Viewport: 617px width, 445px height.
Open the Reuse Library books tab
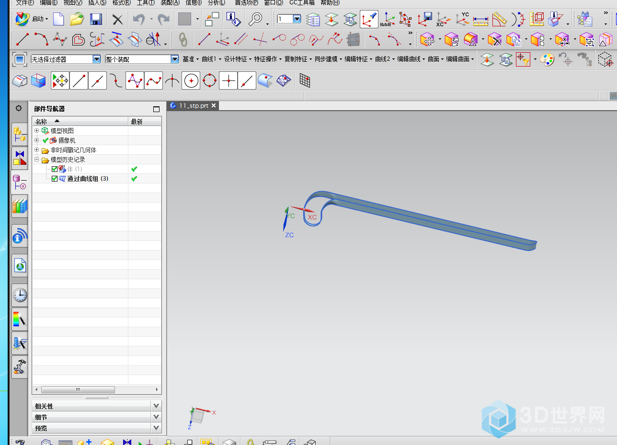20,206
